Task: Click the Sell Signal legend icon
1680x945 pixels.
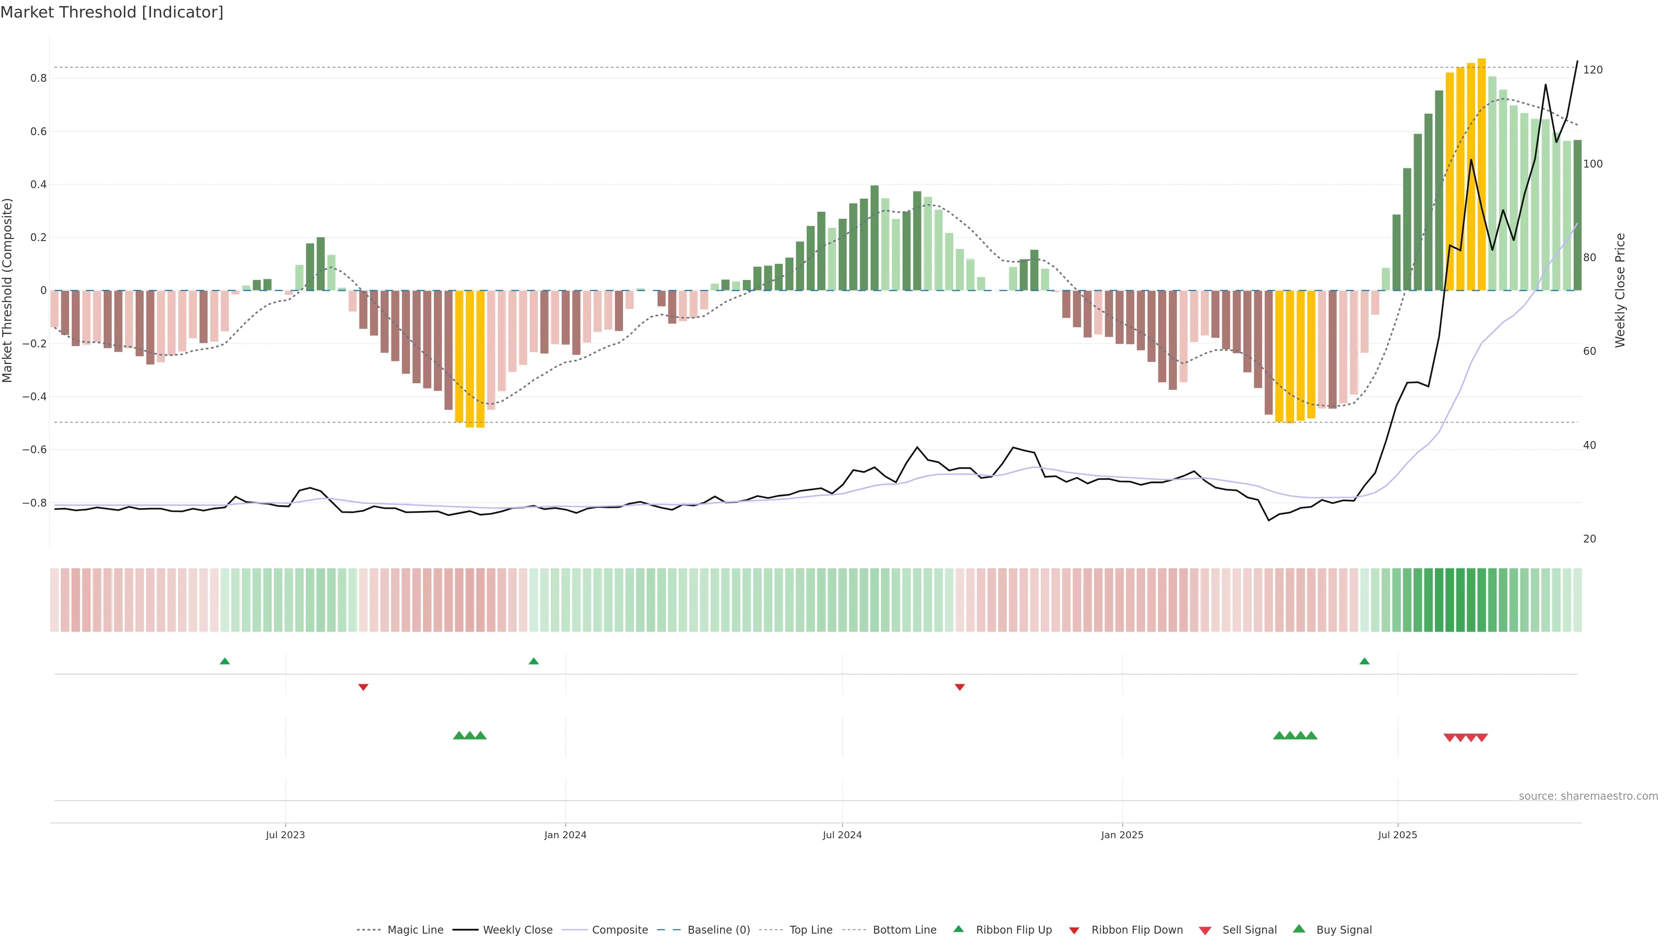Action: pyautogui.click(x=1205, y=930)
